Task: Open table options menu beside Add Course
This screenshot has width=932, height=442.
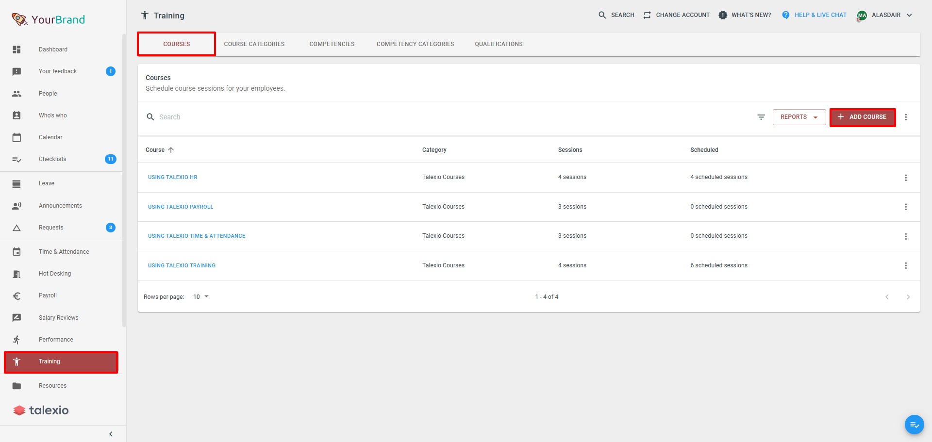Action: [906, 117]
